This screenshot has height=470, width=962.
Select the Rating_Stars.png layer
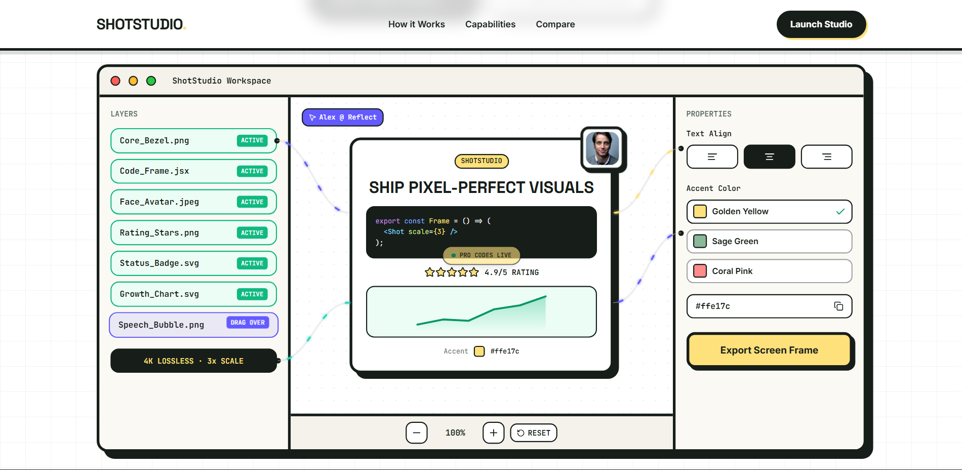pyautogui.click(x=193, y=233)
